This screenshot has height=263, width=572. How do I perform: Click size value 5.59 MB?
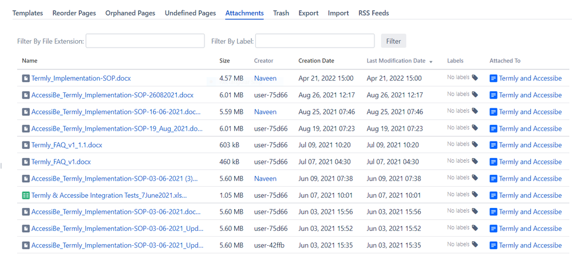tap(231, 112)
